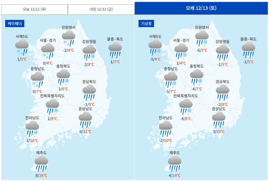Image resolution: width=269 pixels, height=181 pixels.
Task: Click 기상청 울릉·독도 region label
Action: [249, 39]
